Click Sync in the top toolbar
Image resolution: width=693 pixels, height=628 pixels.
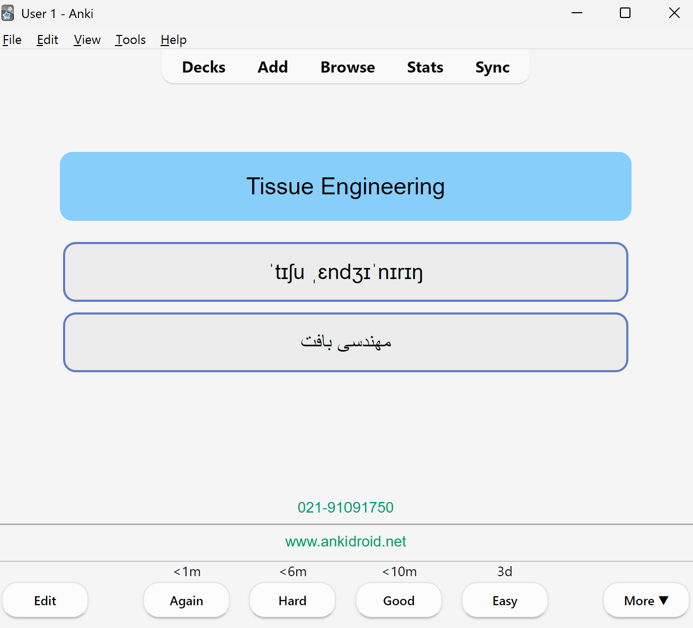pyautogui.click(x=492, y=67)
